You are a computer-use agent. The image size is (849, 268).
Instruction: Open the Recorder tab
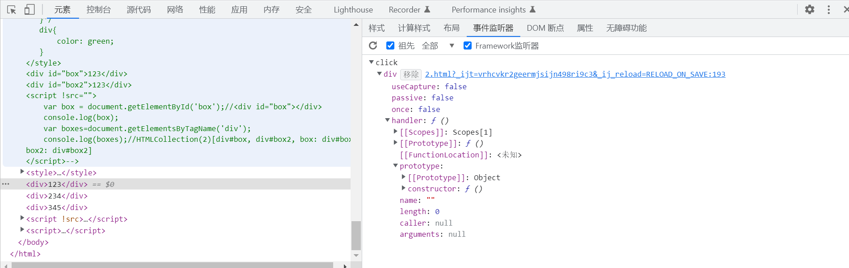pyautogui.click(x=409, y=10)
